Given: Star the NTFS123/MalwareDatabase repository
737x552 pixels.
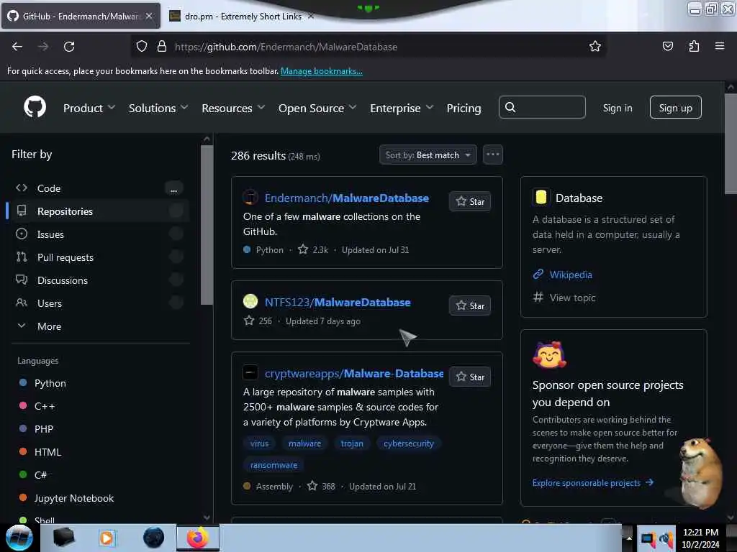Looking at the screenshot, I should [470, 305].
